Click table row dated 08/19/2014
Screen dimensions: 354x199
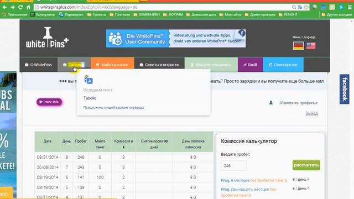tap(124, 177)
